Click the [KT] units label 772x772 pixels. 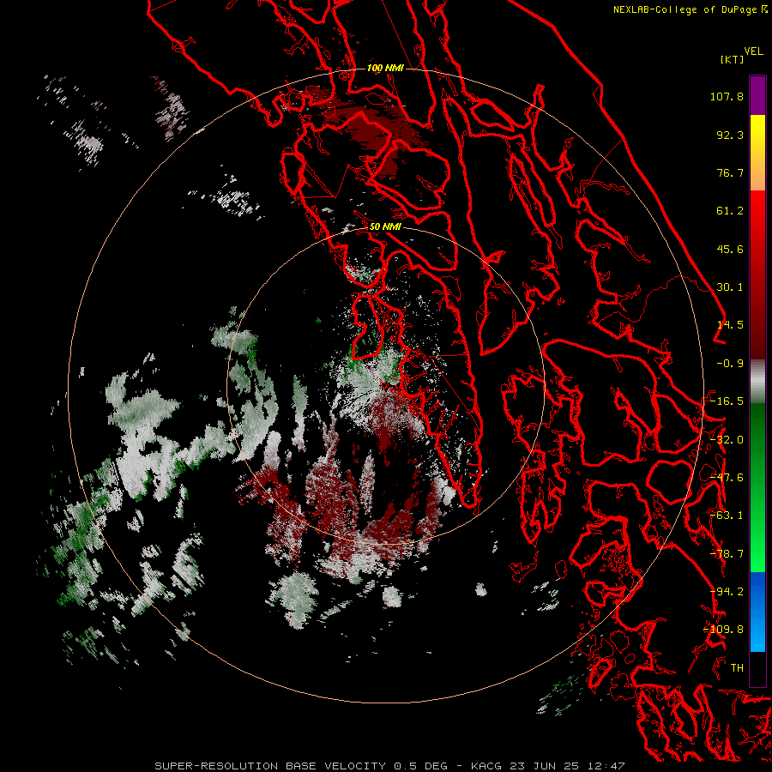click(x=733, y=59)
